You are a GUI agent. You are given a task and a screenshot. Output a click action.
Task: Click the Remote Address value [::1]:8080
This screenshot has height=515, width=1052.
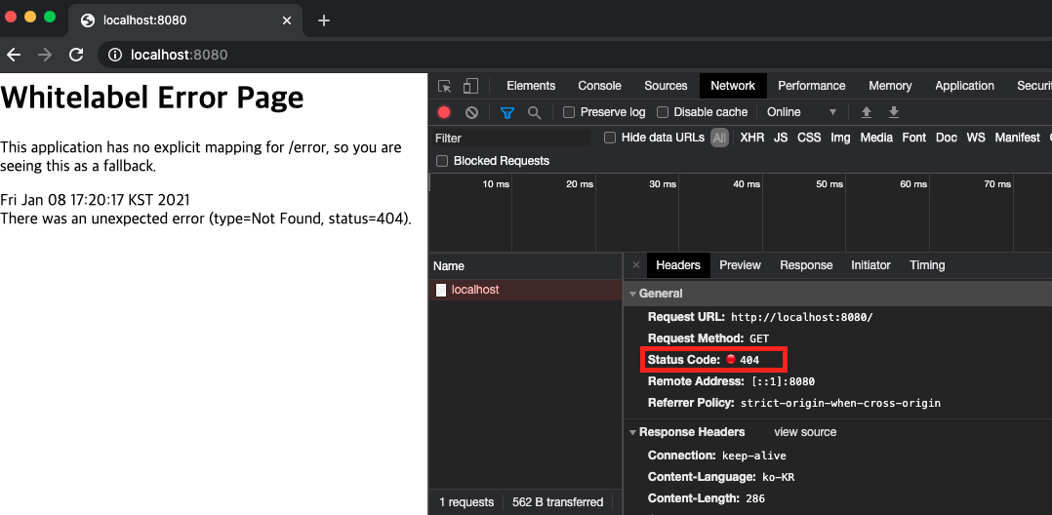782,381
